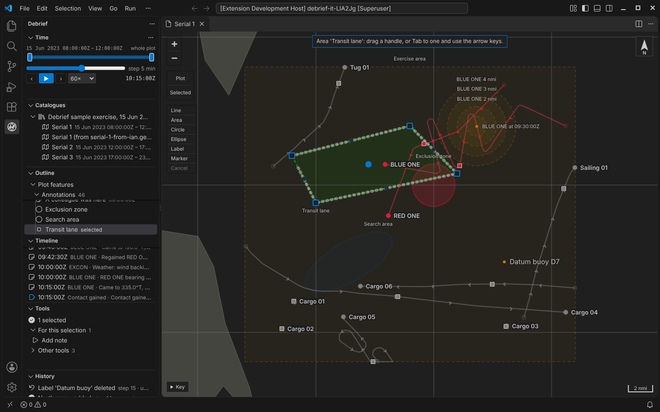Open the 60× playback speed dropdown
The width and height of the screenshot is (660, 412).
coord(82,79)
